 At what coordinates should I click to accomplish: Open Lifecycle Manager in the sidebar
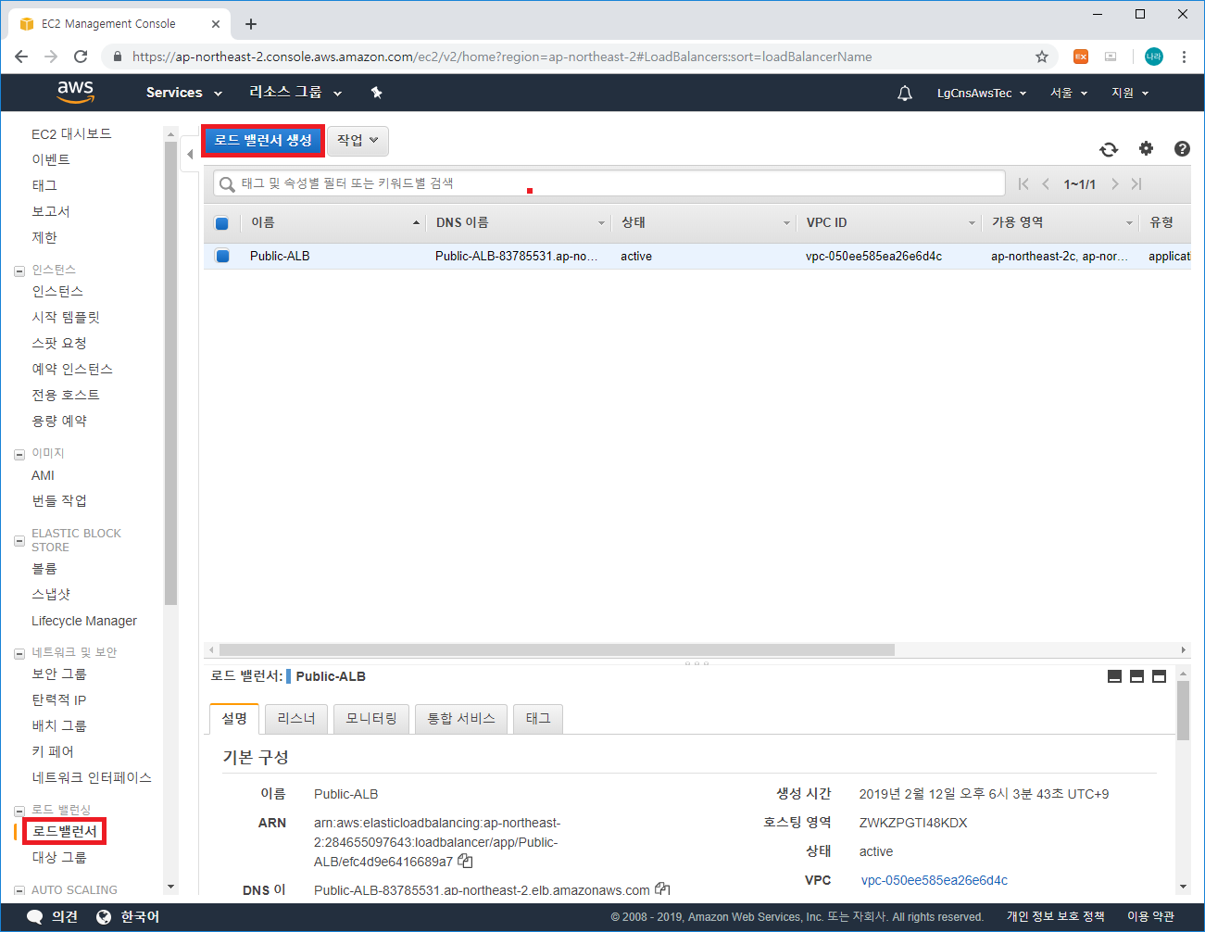[x=84, y=621]
